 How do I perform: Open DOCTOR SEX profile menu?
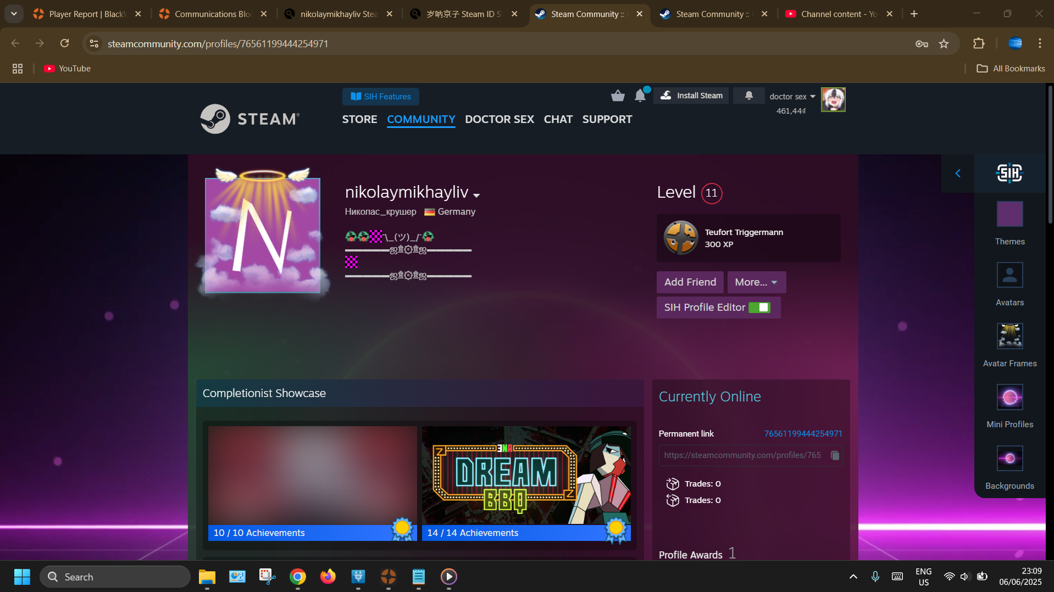(499, 119)
